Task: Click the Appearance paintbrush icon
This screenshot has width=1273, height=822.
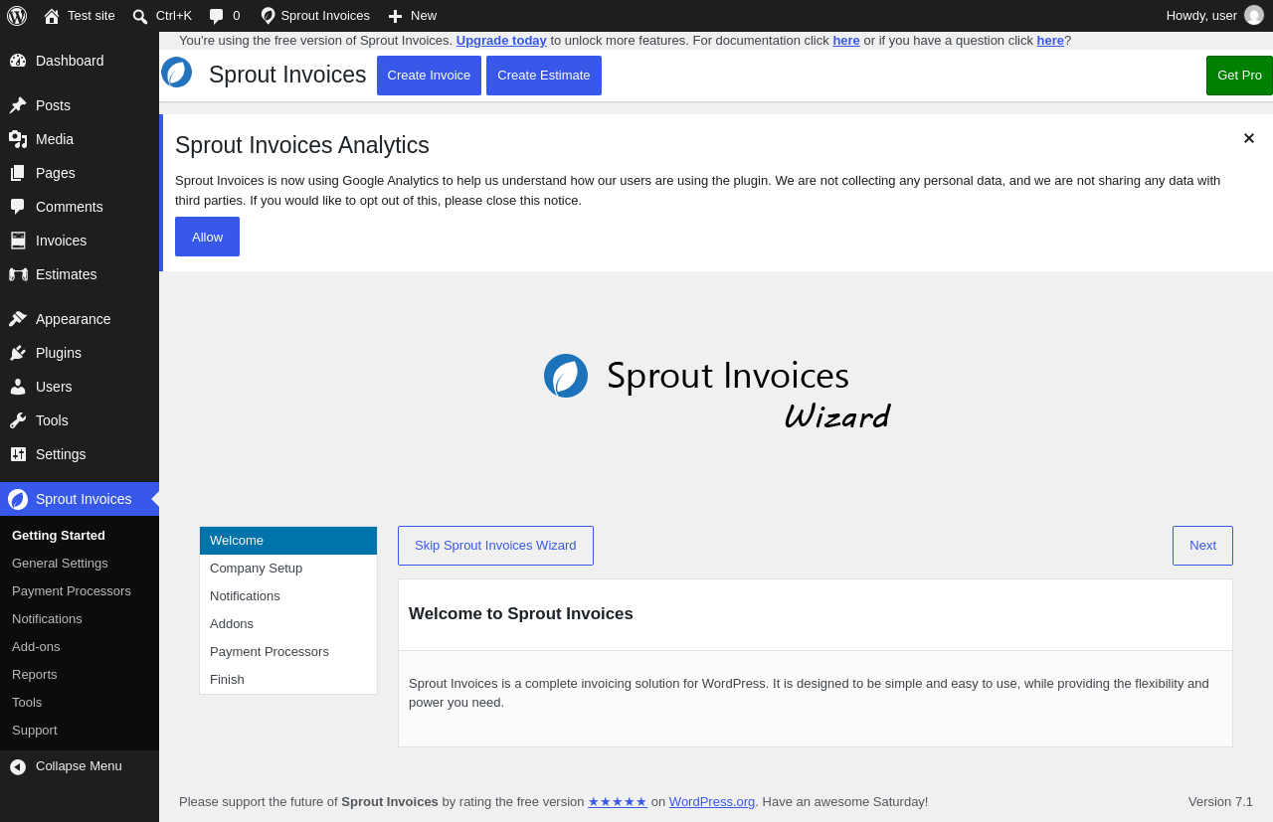Action: coord(18,319)
